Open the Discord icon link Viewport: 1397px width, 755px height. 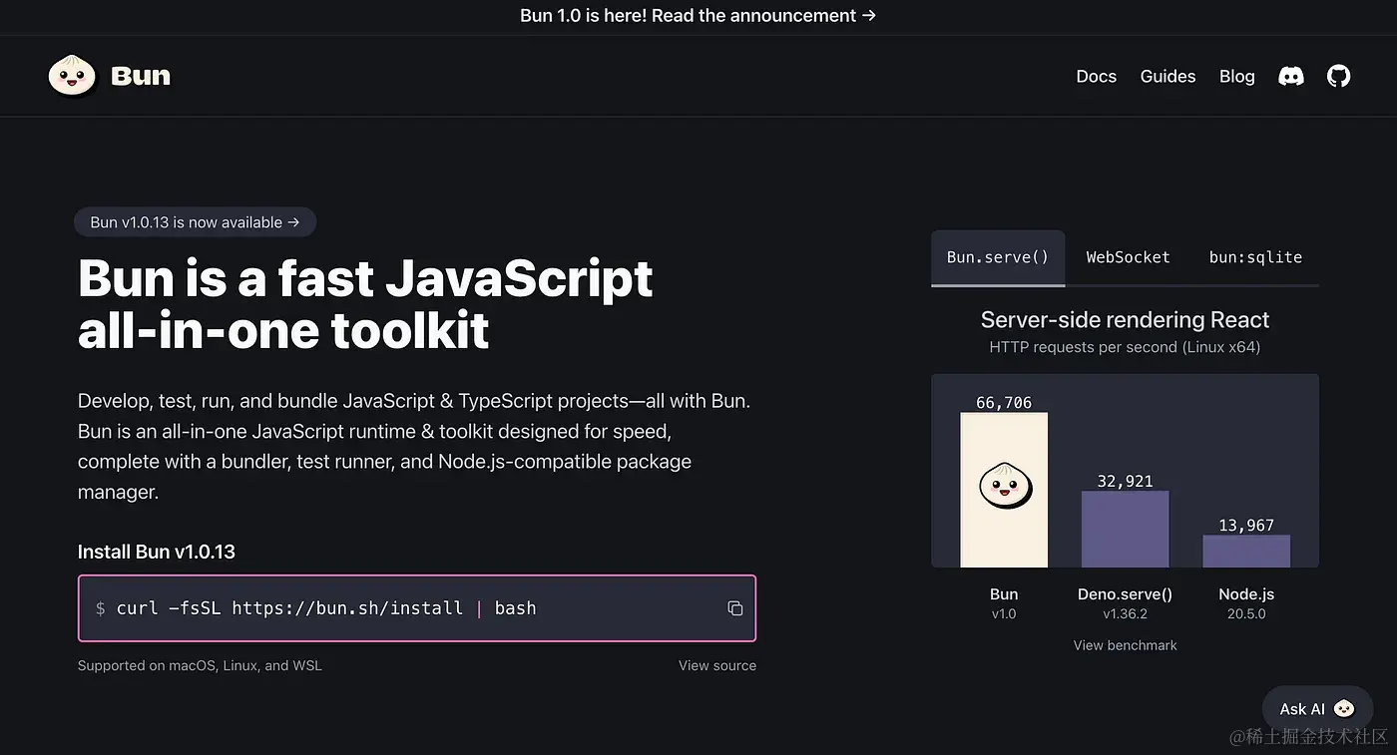point(1291,77)
